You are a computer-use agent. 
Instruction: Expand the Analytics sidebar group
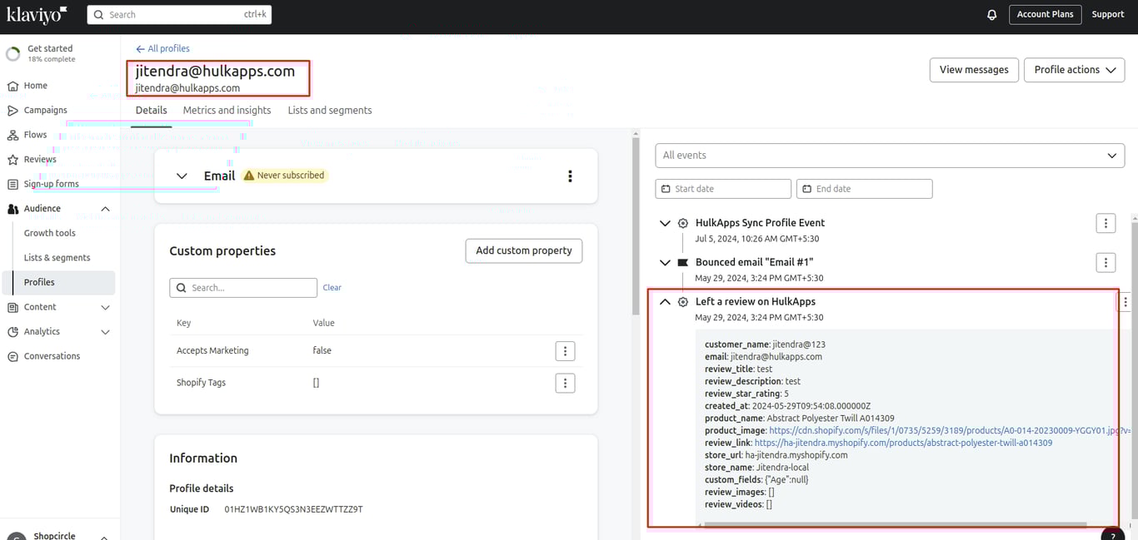pyautogui.click(x=105, y=332)
